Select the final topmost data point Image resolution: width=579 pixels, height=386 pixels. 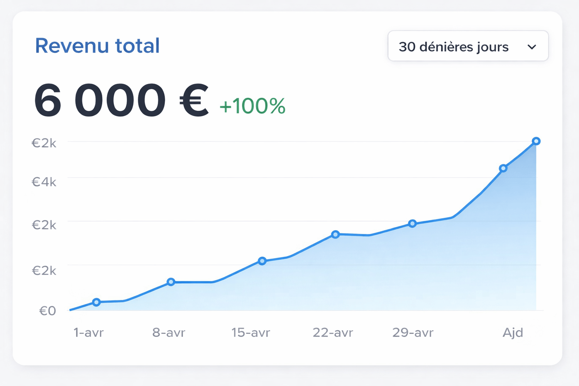point(536,141)
